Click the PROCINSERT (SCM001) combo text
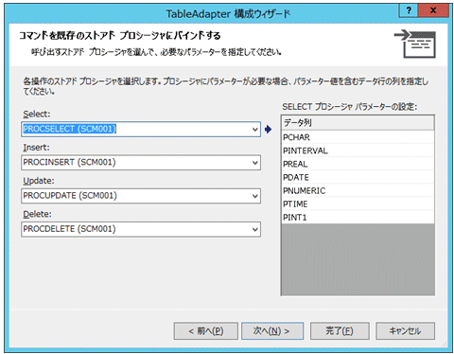Image resolution: width=454 pixels, height=354 pixels. [69, 163]
